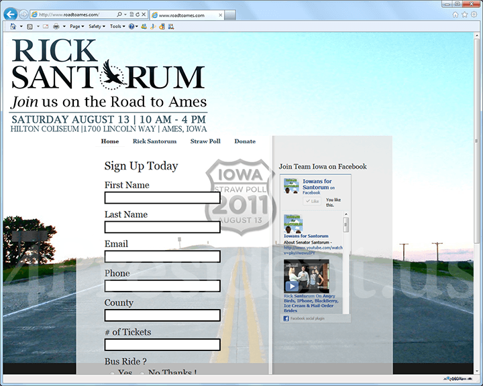The height and width of the screenshot is (386, 483).
Task: Click the grayed Forward arrow button
Action: [23, 14]
